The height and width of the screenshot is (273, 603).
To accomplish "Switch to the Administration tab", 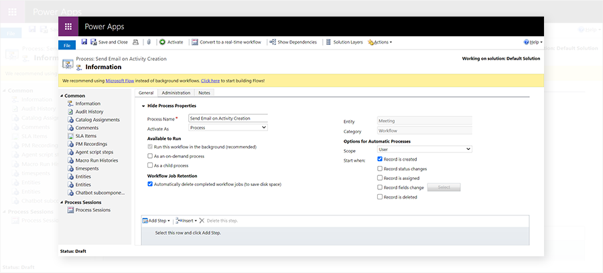I will (176, 93).
